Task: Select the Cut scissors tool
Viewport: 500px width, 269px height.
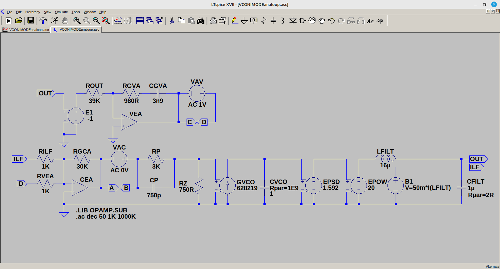Action: click(x=172, y=21)
